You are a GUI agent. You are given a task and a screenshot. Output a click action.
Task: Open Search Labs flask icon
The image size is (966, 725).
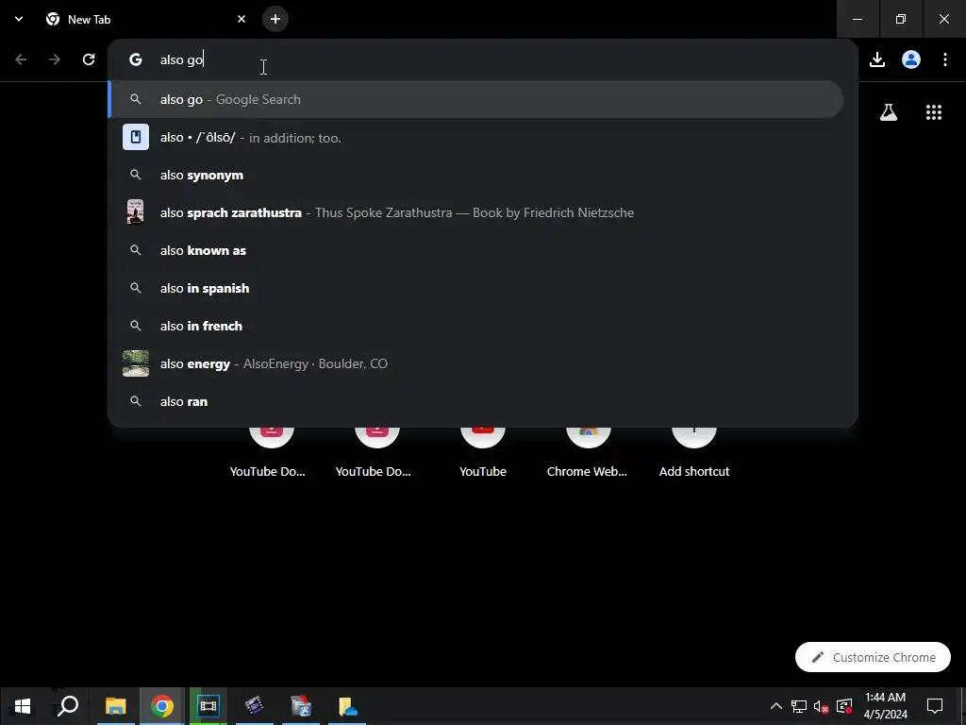(889, 112)
